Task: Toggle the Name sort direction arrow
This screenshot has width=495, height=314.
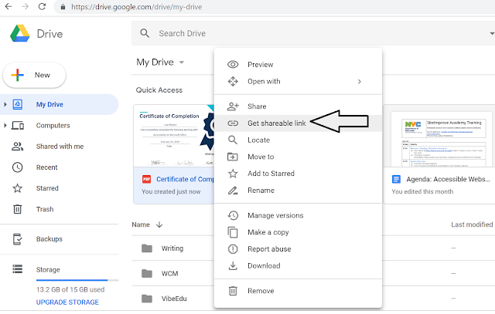Action: click(159, 225)
